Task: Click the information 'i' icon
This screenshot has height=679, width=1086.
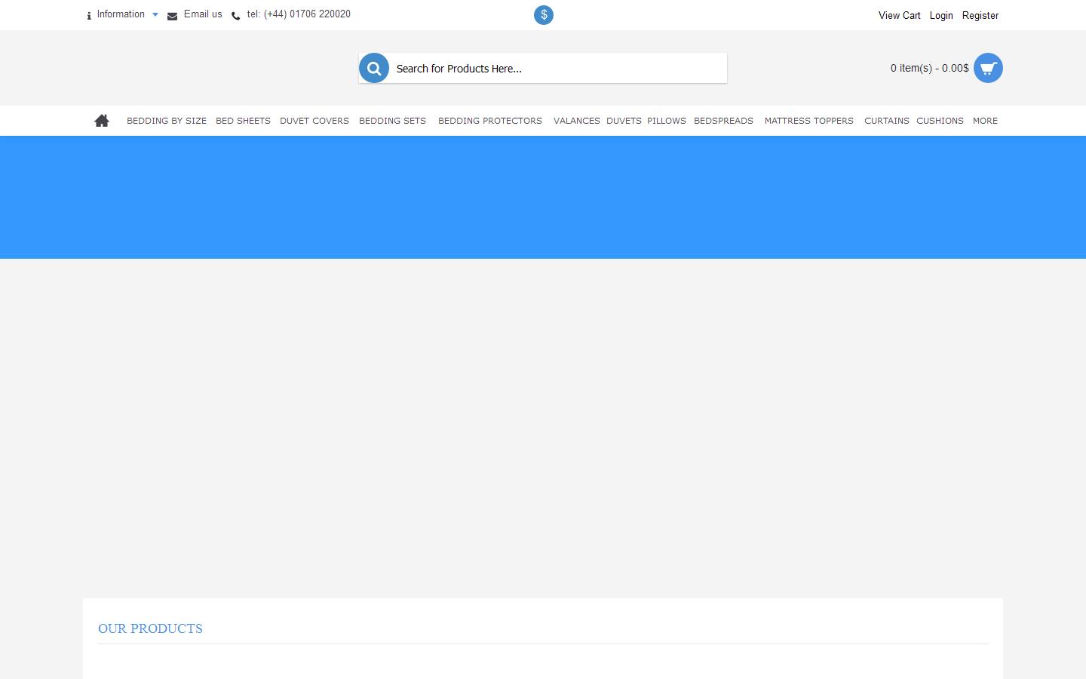Action: click(89, 16)
